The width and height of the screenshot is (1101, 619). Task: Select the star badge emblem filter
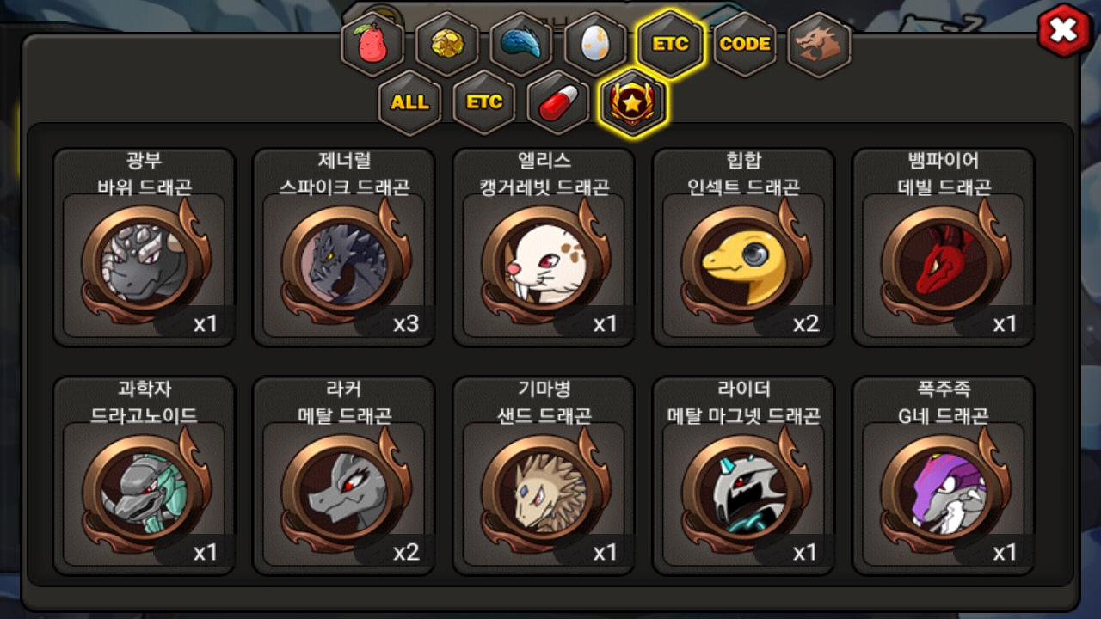point(633,102)
